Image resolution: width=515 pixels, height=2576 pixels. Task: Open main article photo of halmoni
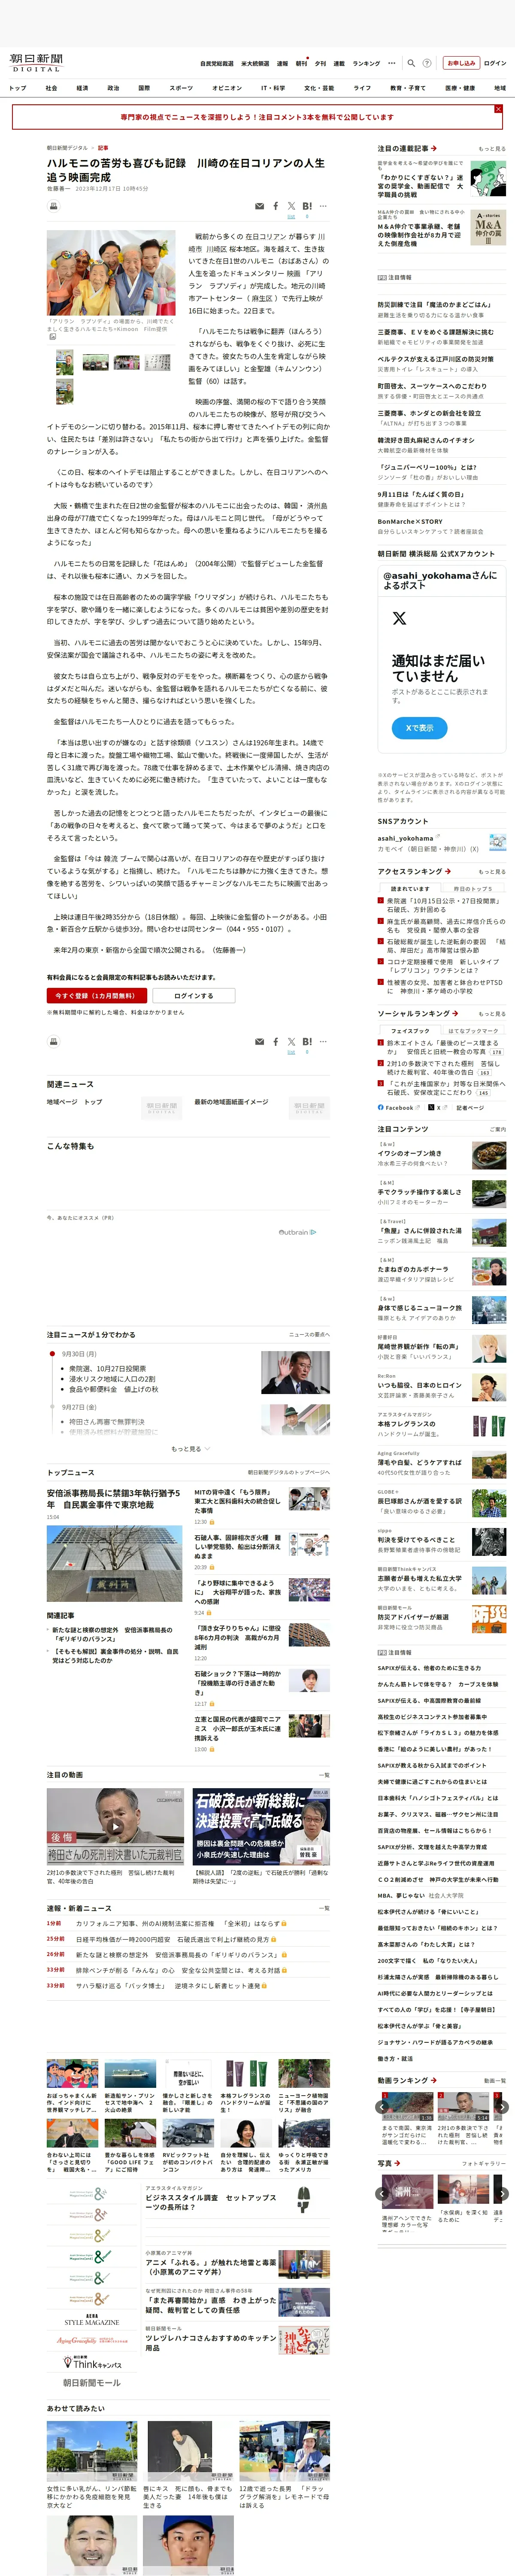pyautogui.click(x=111, y=273)
